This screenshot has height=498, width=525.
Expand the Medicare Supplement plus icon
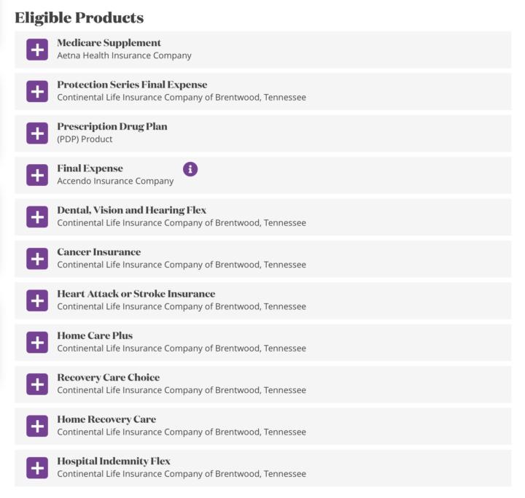[x=37, y=50]
